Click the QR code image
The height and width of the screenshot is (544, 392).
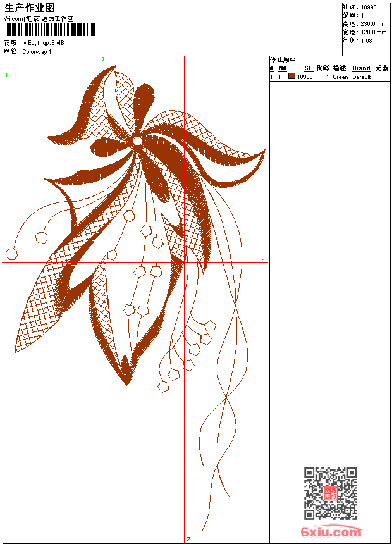click(330, 493)
